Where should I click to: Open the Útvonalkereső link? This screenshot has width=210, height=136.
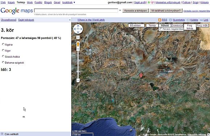tap(9, 20)
